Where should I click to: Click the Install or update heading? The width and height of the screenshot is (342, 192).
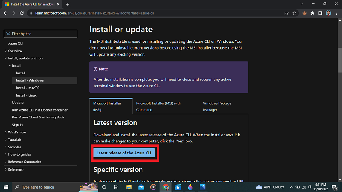pos(121,29)
